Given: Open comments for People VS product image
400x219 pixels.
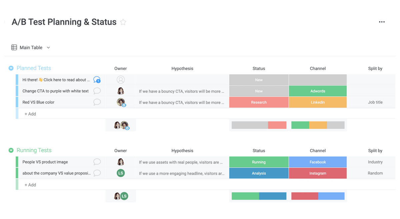Looking at the screenshot, I should coord(97,162).
